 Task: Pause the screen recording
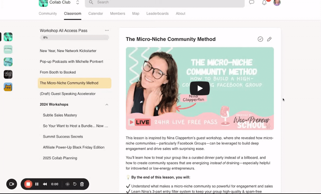tap(37, 184)
